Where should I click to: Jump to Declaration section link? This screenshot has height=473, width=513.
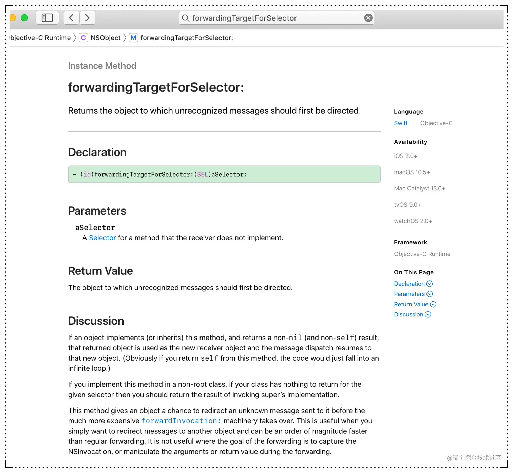coord(410,284)
